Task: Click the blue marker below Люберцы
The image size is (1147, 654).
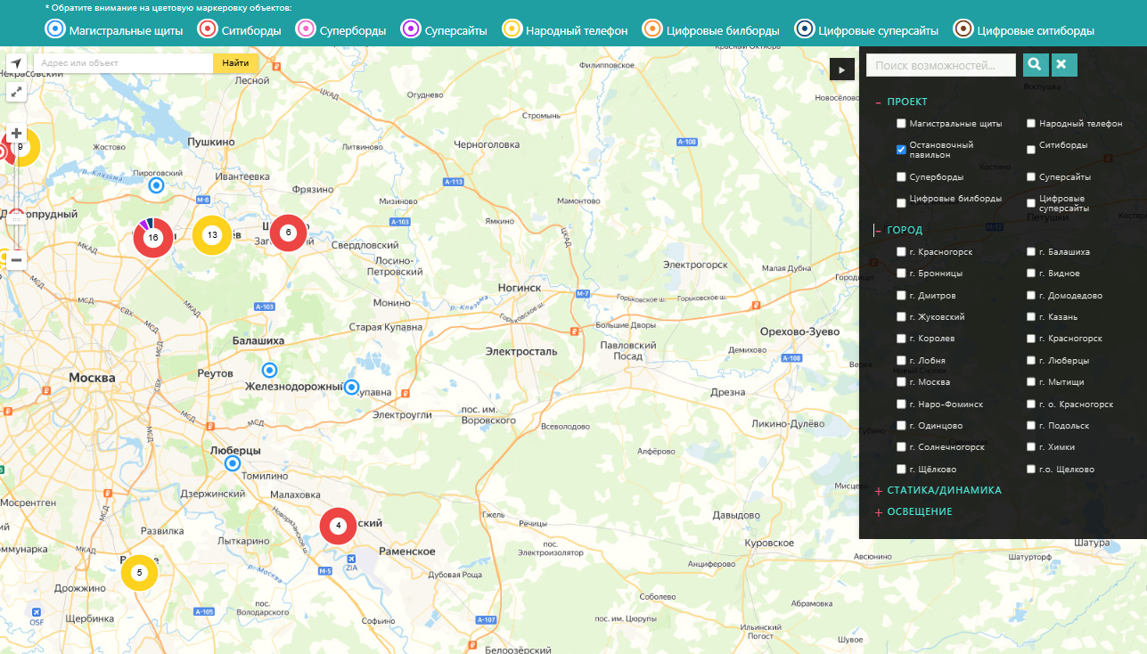Action: pos(233,463)
